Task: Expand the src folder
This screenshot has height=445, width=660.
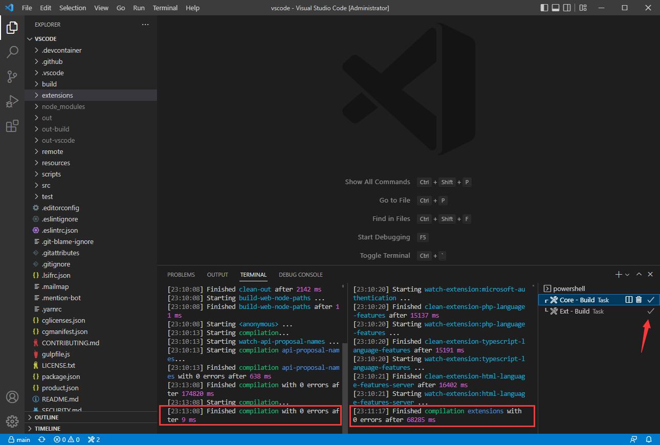Action: tap(91, 185)
